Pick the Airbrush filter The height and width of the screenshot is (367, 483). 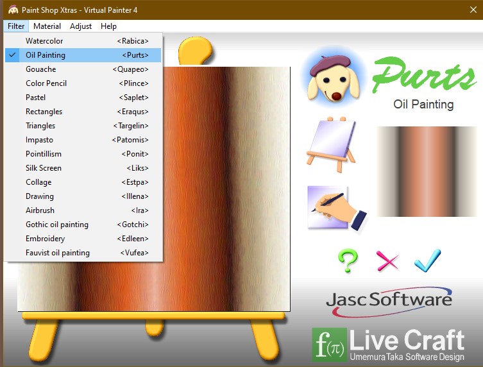[x=83, y=210]
